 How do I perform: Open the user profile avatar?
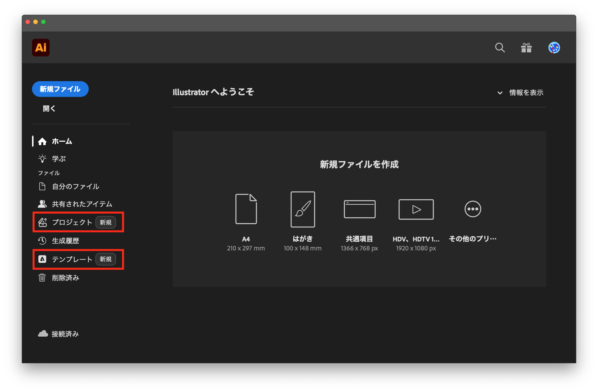(554, 48)
